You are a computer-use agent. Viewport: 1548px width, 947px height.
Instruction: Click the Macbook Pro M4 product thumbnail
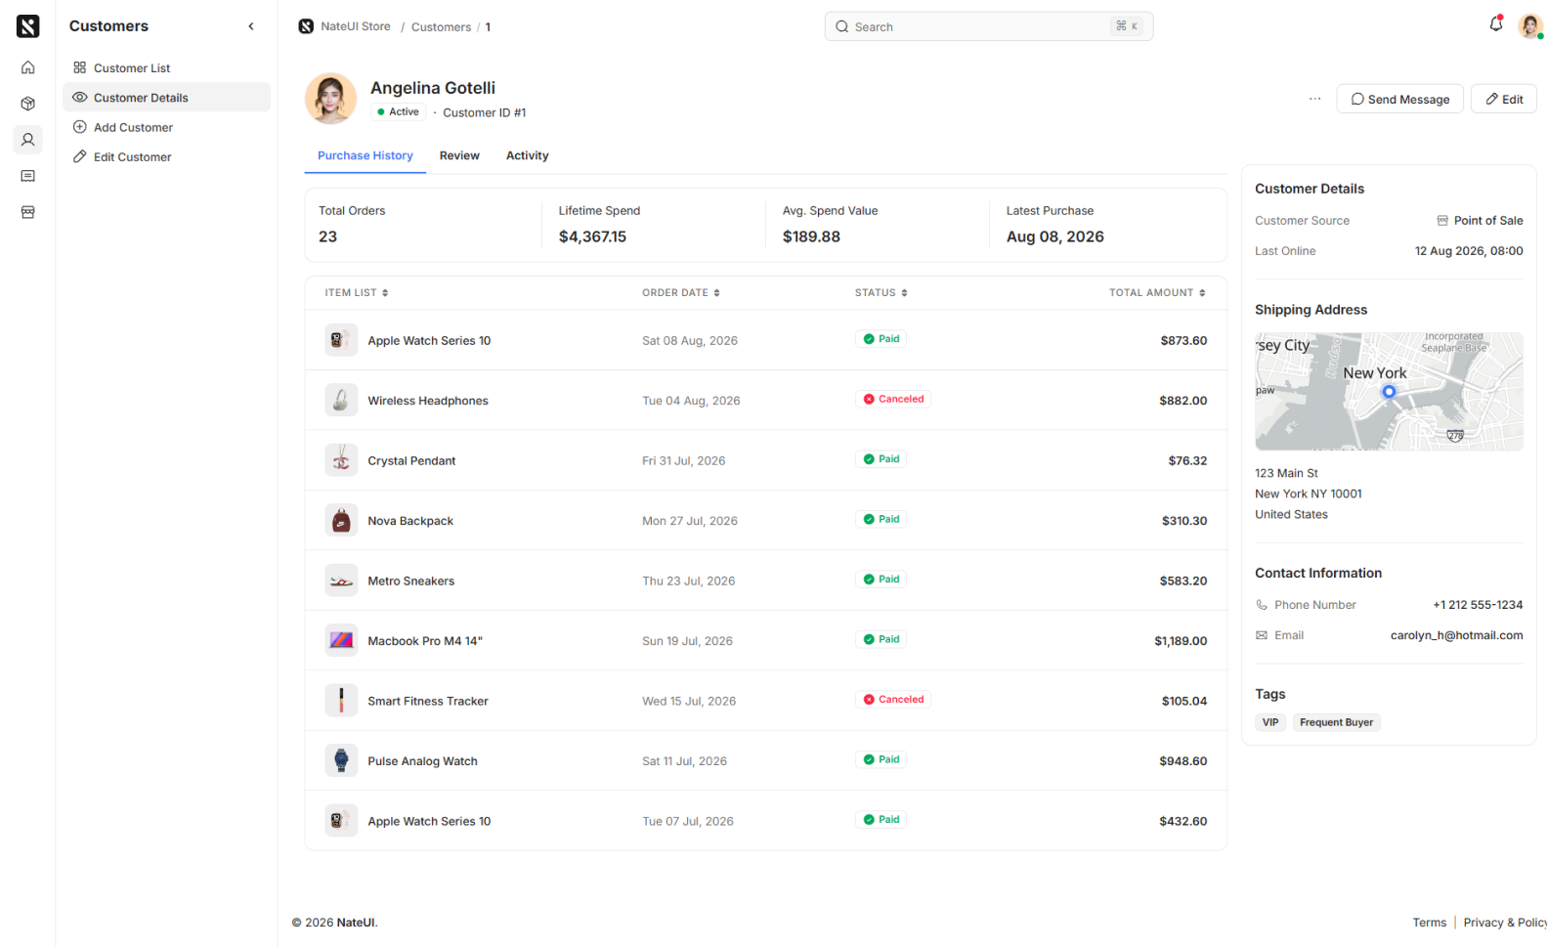click(341, 641)
